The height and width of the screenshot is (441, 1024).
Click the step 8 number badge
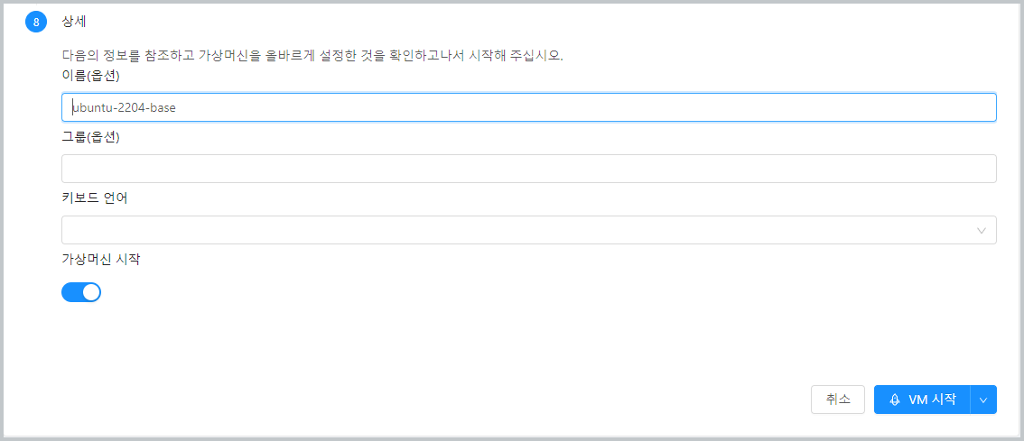(36, 23)
